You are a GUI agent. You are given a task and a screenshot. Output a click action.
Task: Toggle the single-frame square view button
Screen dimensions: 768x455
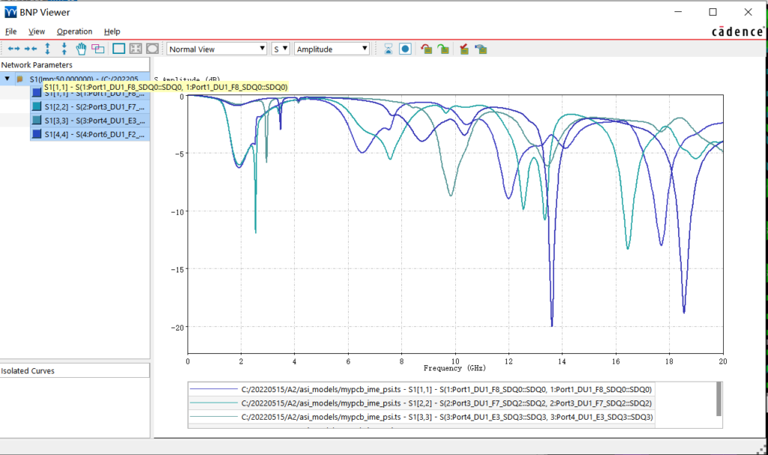click(x=118, y=49)
